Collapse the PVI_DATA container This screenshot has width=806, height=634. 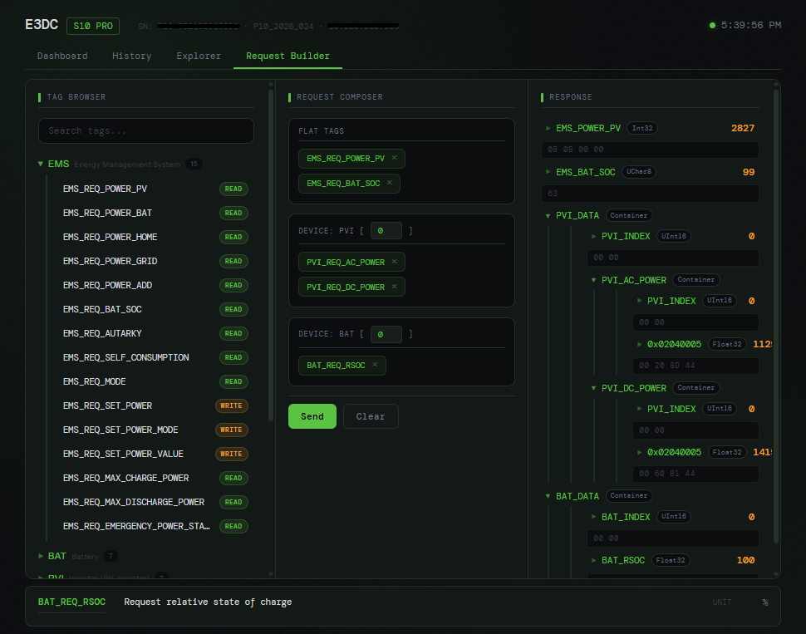point(548,215)
